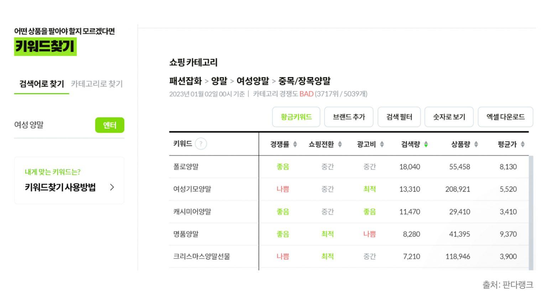Image resolution: width=547 pixels, height=307 pixels.
Task: Open the 검색 필터 options
Action: click(399, 117)
